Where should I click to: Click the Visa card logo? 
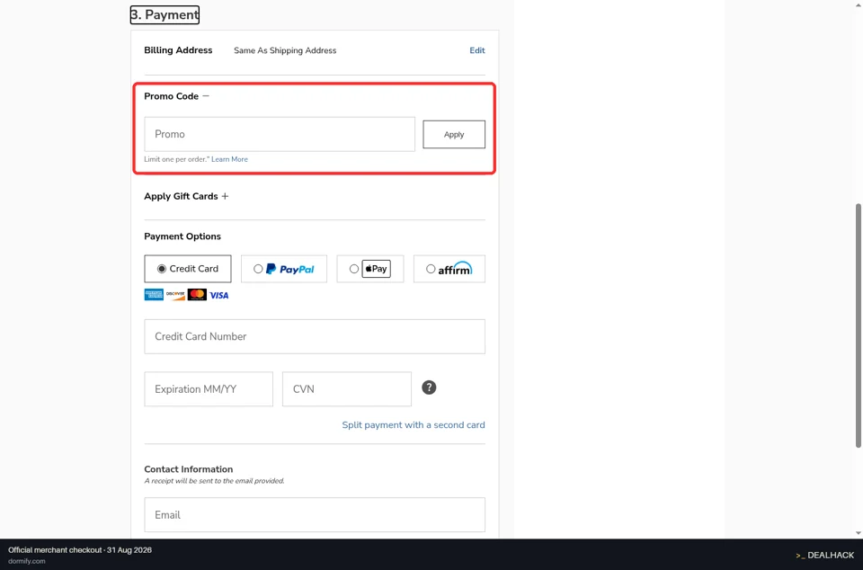coord(219,295)
